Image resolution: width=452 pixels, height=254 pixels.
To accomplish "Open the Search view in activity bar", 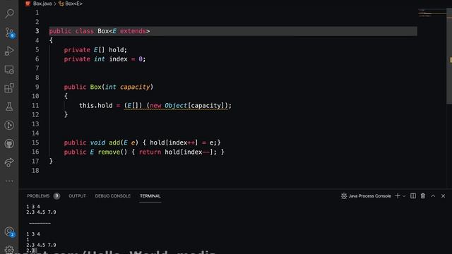I will (9, 13).
